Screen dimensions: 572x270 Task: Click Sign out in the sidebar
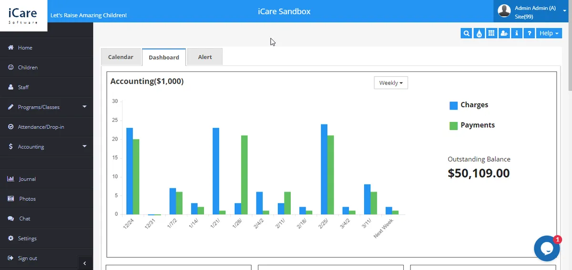click(27, 258)
